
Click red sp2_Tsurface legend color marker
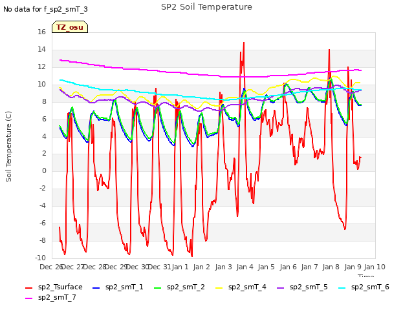(28, 288)
